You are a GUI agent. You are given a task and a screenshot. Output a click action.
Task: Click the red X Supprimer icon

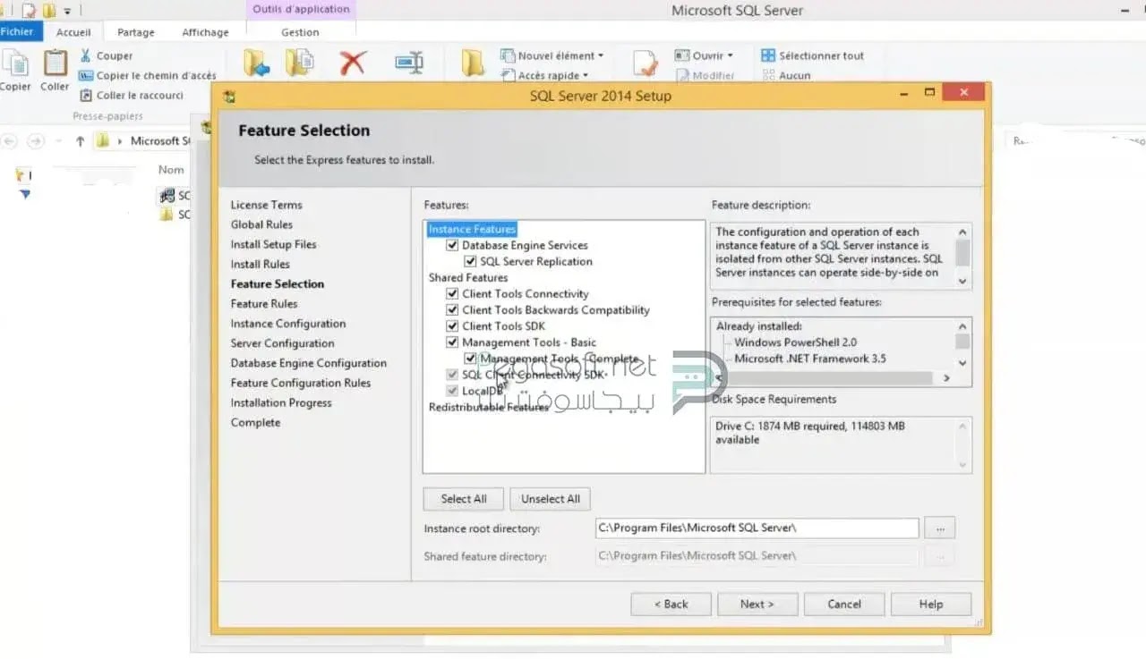pos(354,63)
